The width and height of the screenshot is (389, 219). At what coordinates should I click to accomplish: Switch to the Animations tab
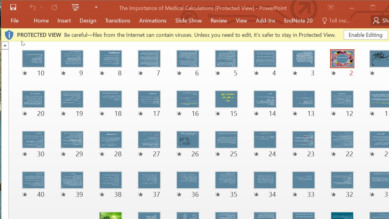(153, 21)
